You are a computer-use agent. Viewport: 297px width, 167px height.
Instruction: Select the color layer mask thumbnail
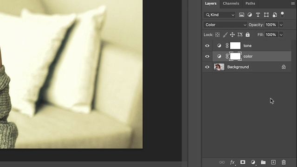tap(235, 56)
